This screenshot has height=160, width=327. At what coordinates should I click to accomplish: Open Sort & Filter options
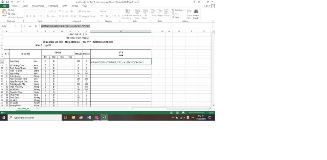coord(189,14)
